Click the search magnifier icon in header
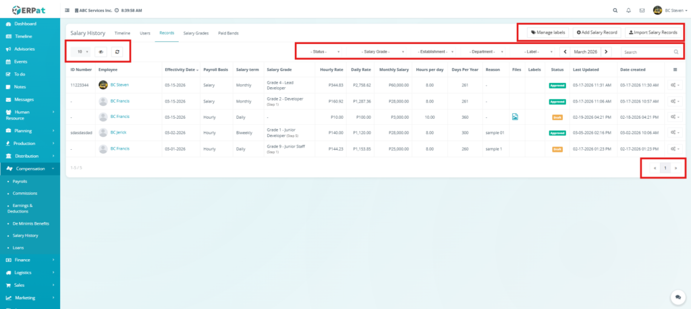 (x=614, y=10)
